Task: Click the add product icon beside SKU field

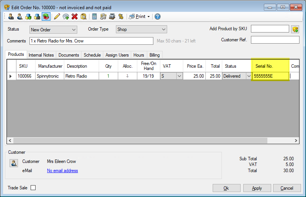Action: [x=295, y=29]
